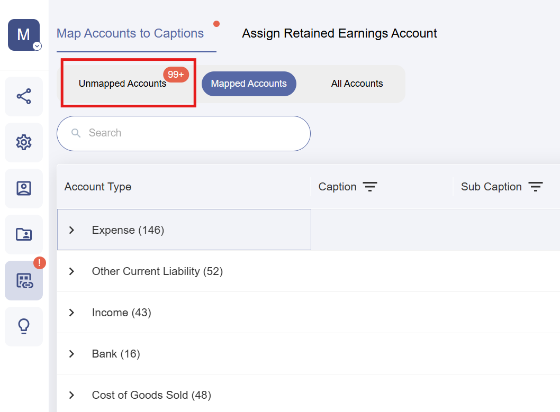Switch to the Mapped Accounts view
Image resolution: width=560 pixels, height=412 pixels.
pos(249,84)
